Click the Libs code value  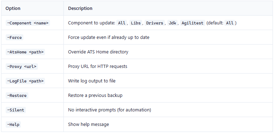click(136, 23)
